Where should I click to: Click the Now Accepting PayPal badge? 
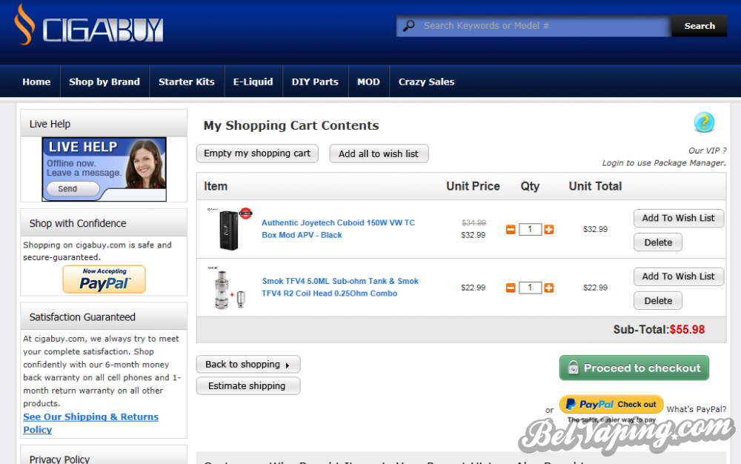(104, 279)
